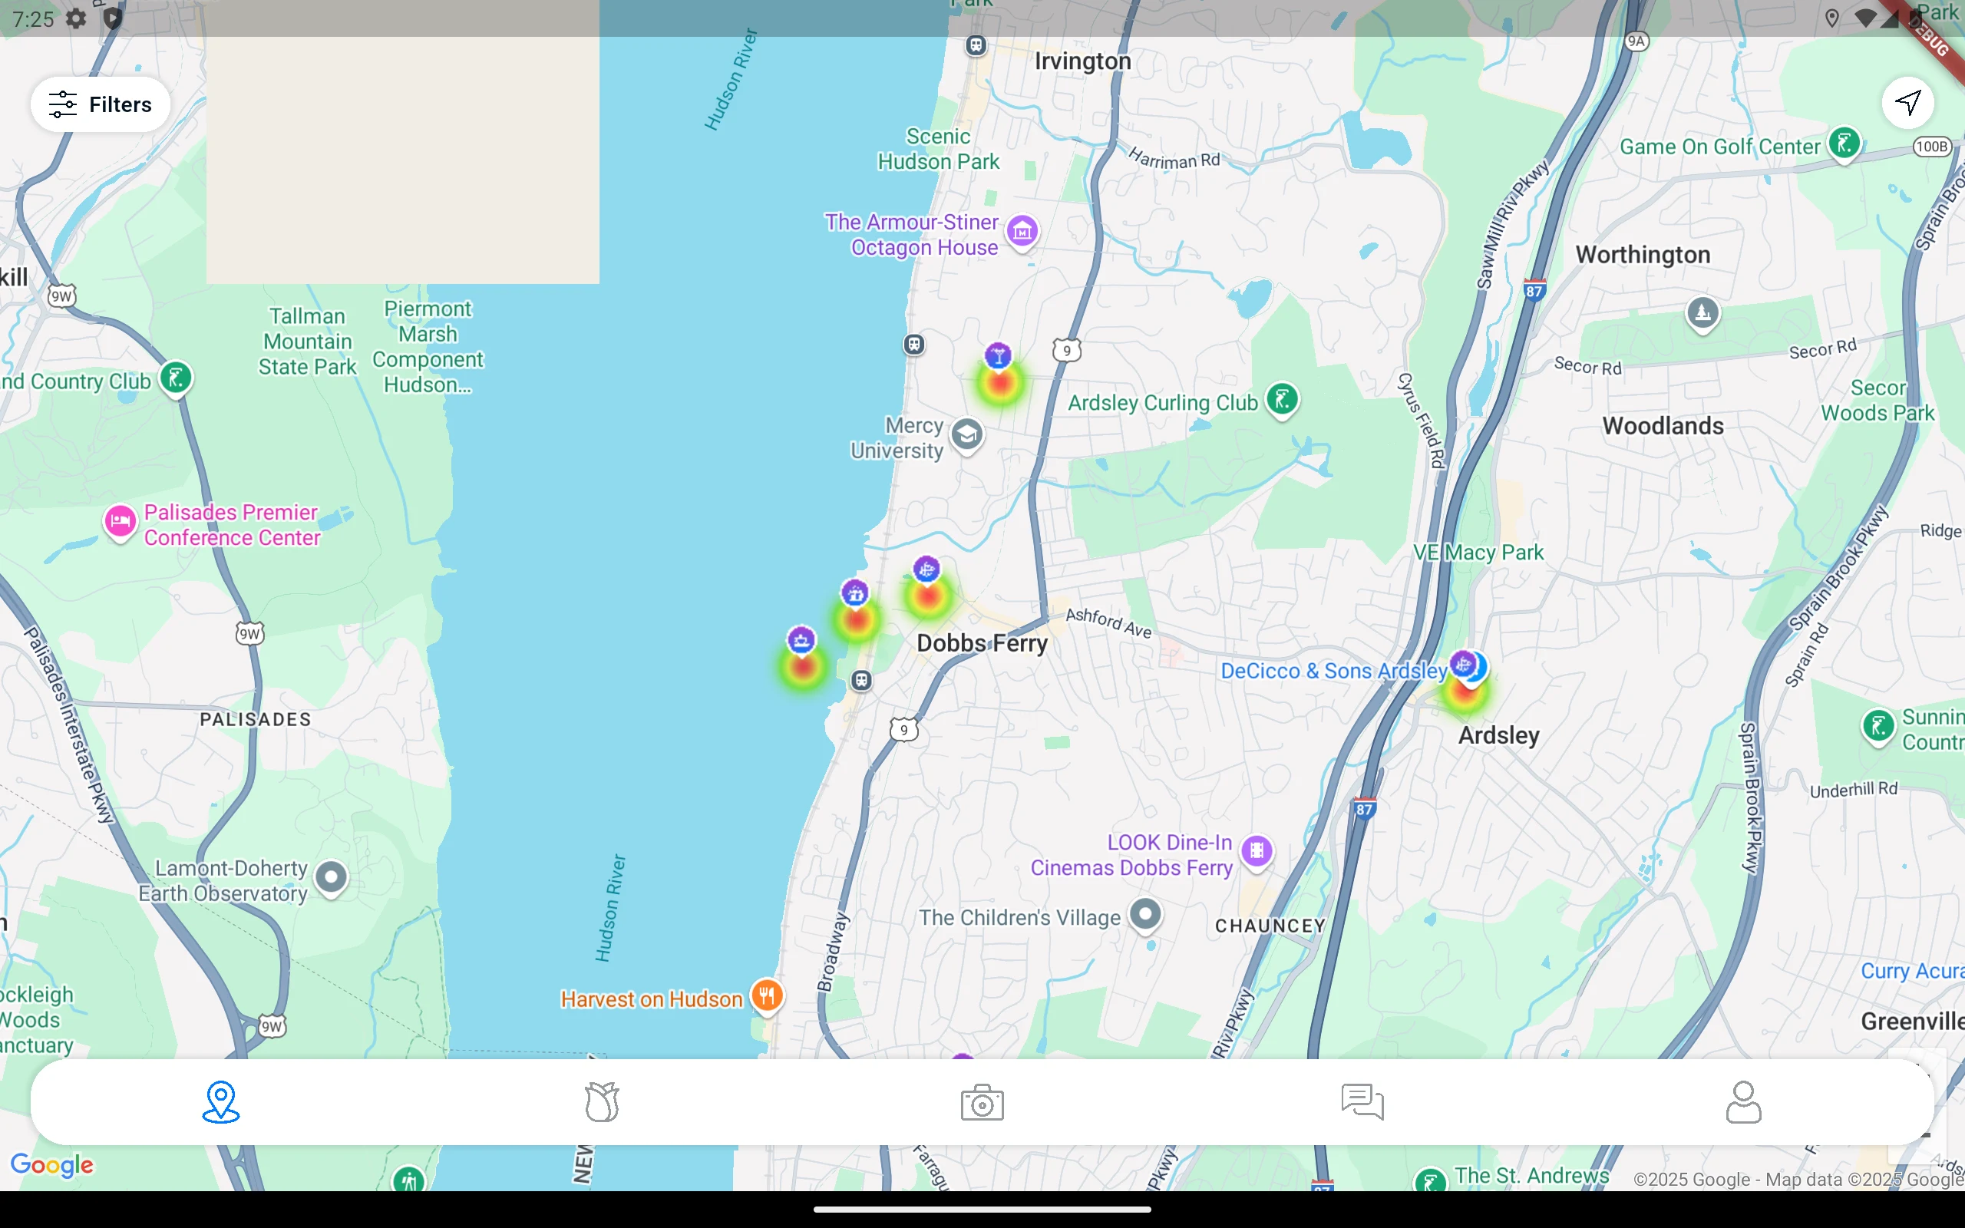Select the Harvest on Hudson restaurant pin

point(767,995)
